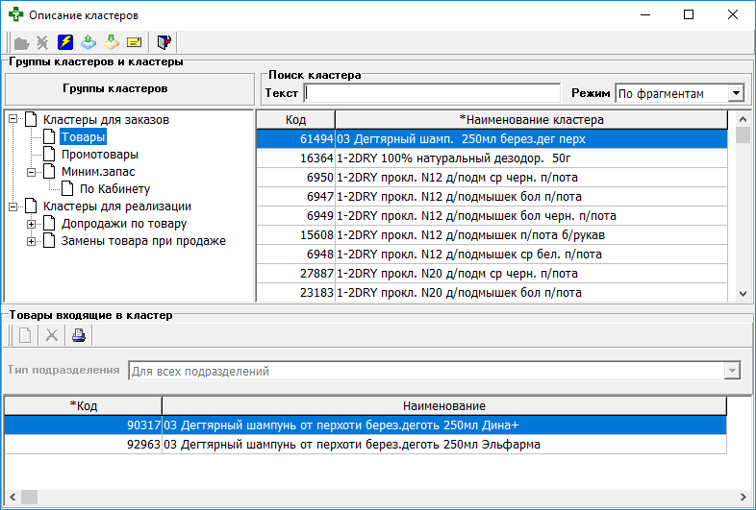
Task: Select Промотовары in the cluster tree
Action: pyautogui.click(x=99, y=154)
